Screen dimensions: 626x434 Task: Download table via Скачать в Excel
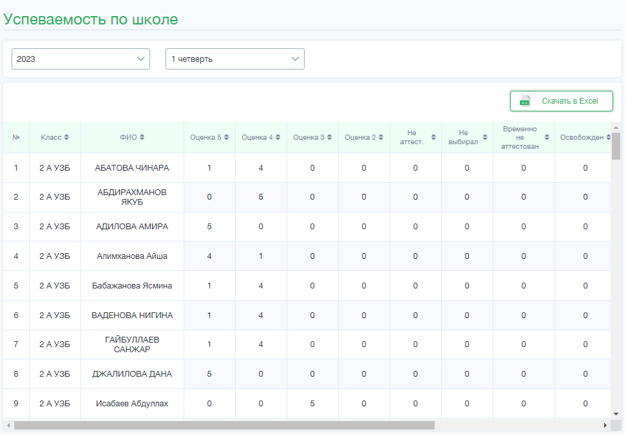click(x=562, y=101)
